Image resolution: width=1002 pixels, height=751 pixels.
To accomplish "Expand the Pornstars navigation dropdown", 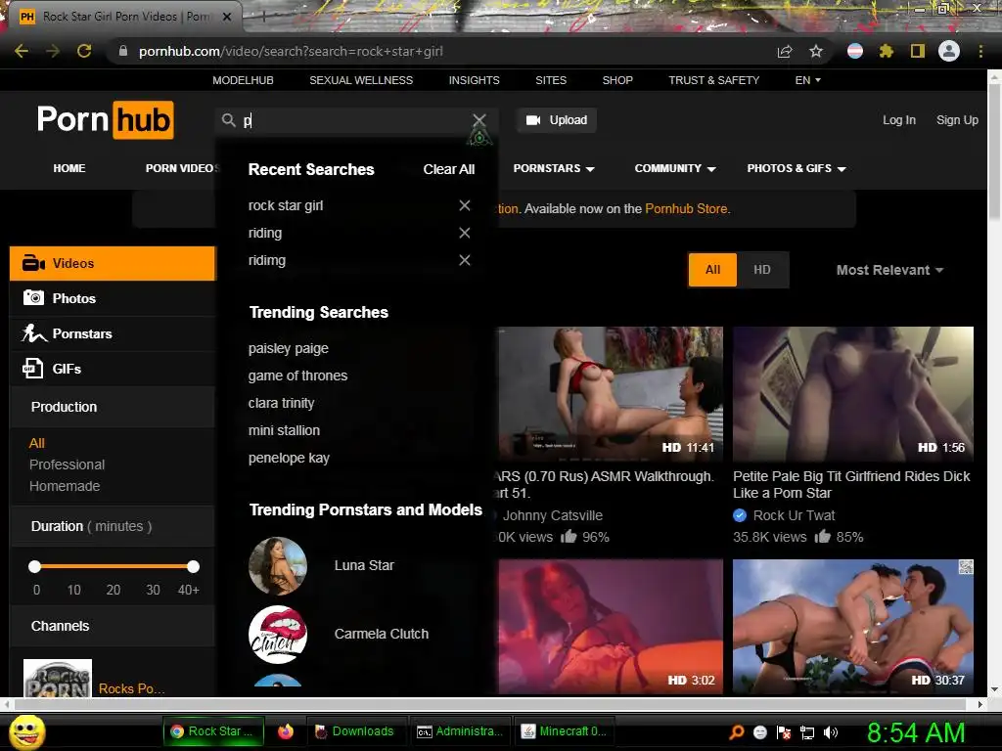I will click(554, 168).
